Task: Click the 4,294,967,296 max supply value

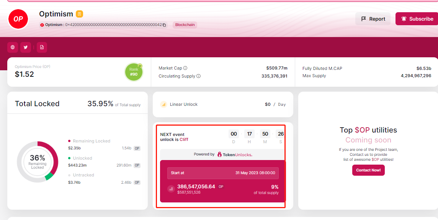Action: (416, 76)
